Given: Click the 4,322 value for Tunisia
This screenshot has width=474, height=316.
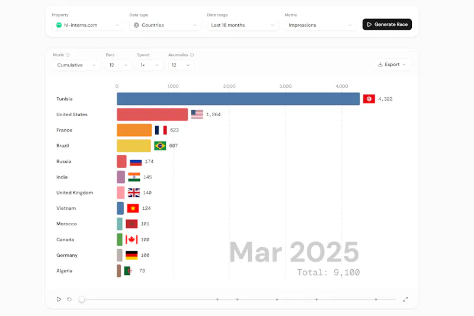Looking at the screenshot, I should point(385,99).
